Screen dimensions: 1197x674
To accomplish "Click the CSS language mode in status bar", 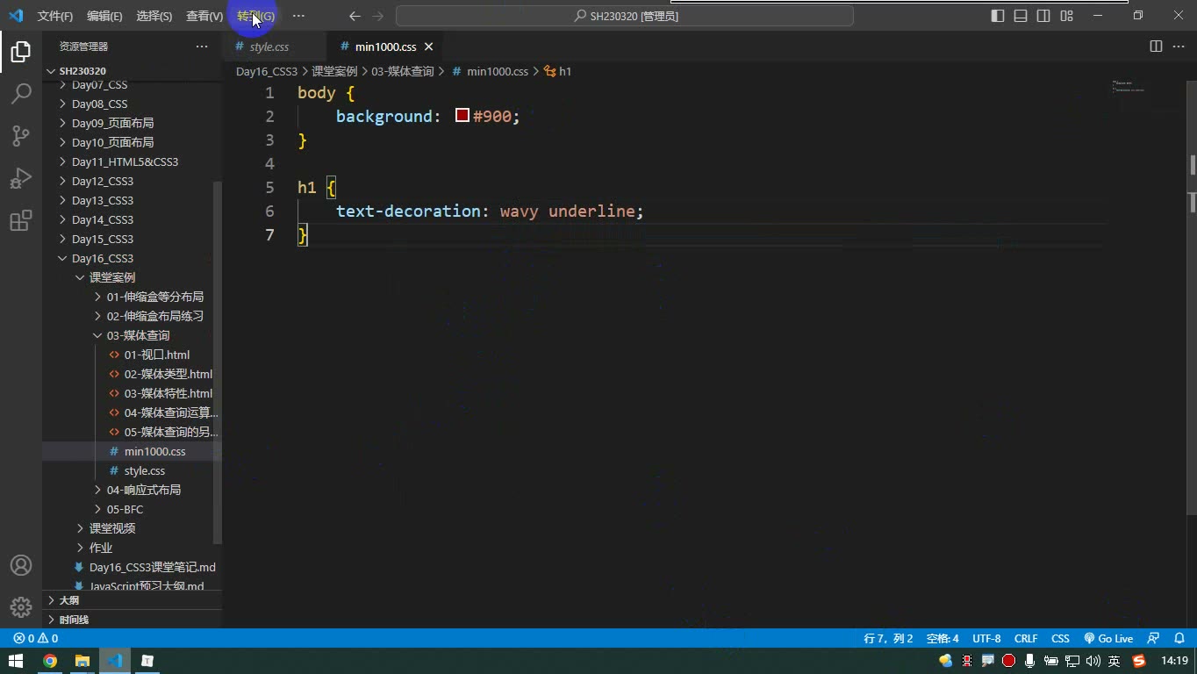I will tap(1060, 638).
